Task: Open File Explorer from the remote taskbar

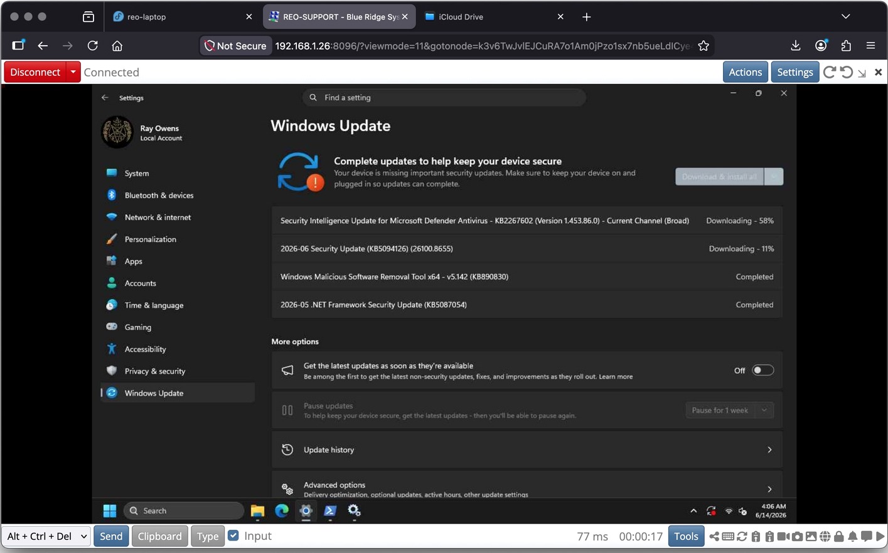Action: (x=257, y=511)
